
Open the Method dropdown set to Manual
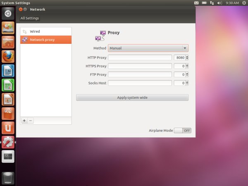click(x=148, y=48)
